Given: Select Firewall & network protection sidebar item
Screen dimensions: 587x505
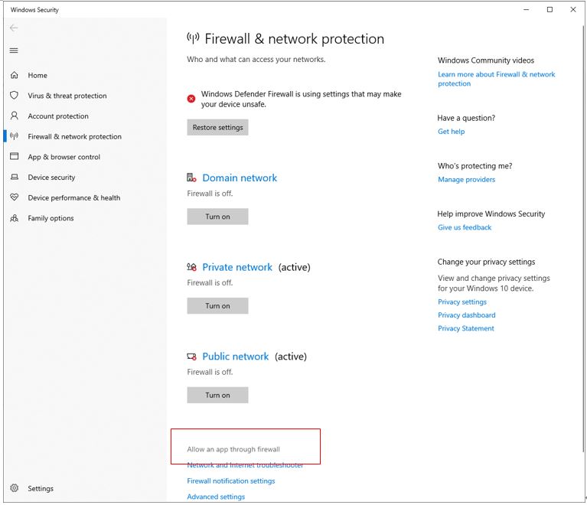Looking at the screenshot, I should coord(74,137).
